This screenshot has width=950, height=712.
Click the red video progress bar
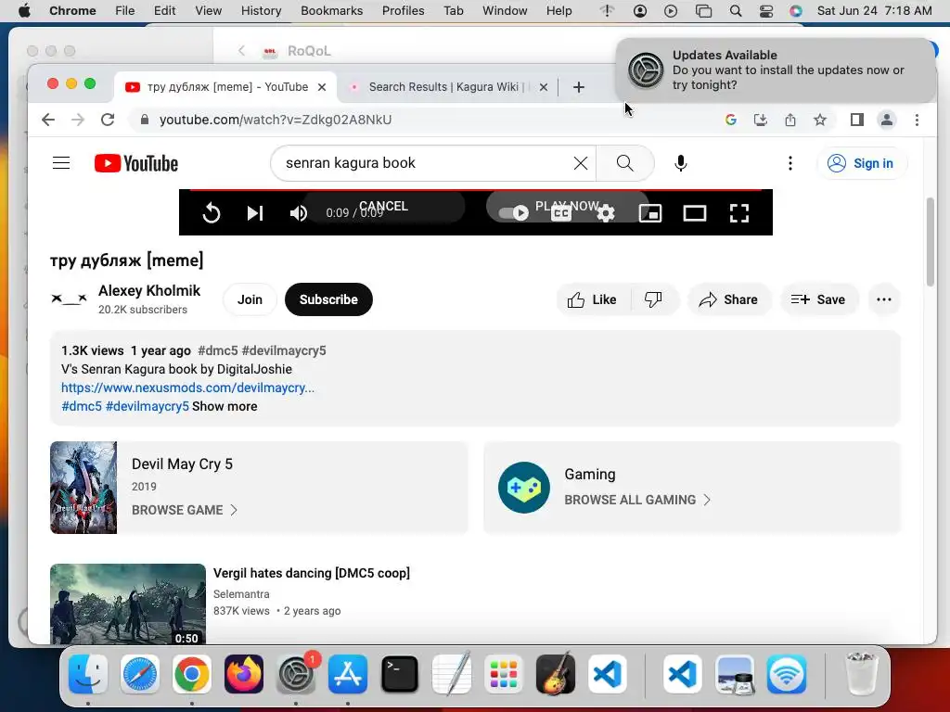(x=476, y=191)
